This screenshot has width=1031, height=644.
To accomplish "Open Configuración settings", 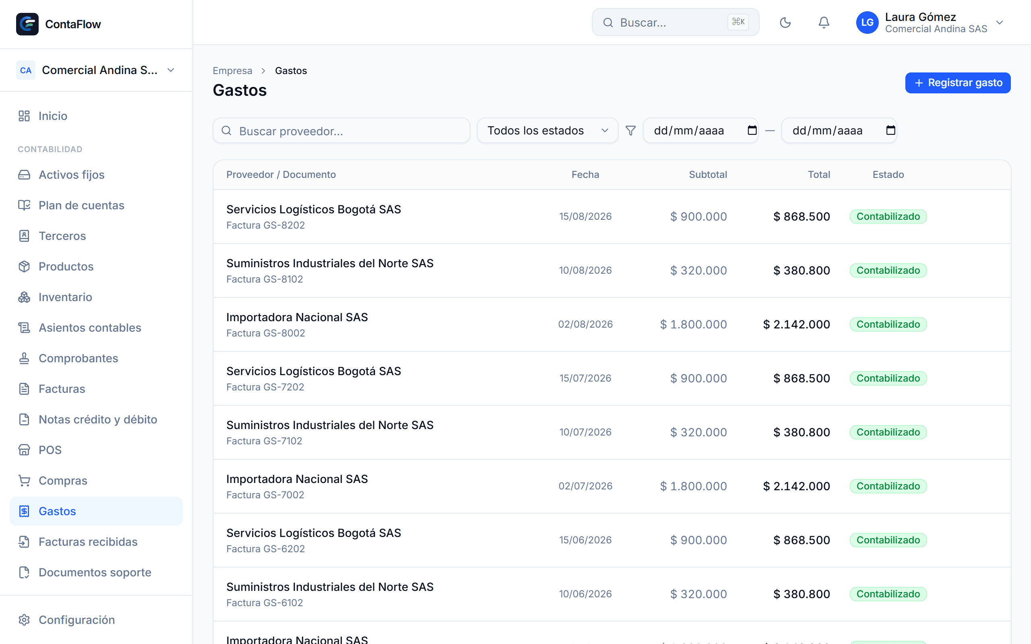I will pos(96,620).
